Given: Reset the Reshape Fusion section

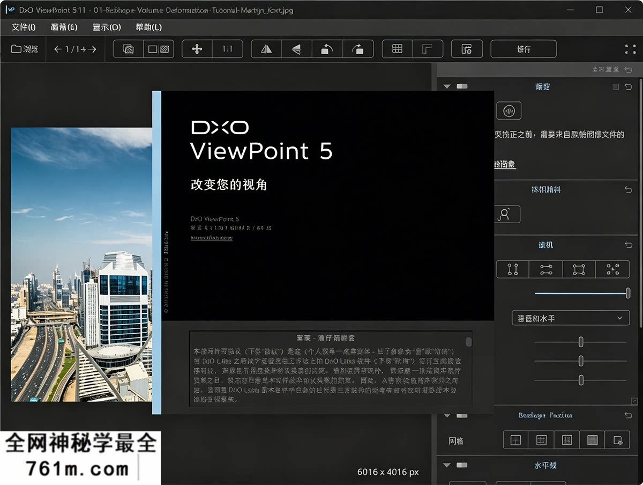Looking at the screenshot, I should (629, 415).
